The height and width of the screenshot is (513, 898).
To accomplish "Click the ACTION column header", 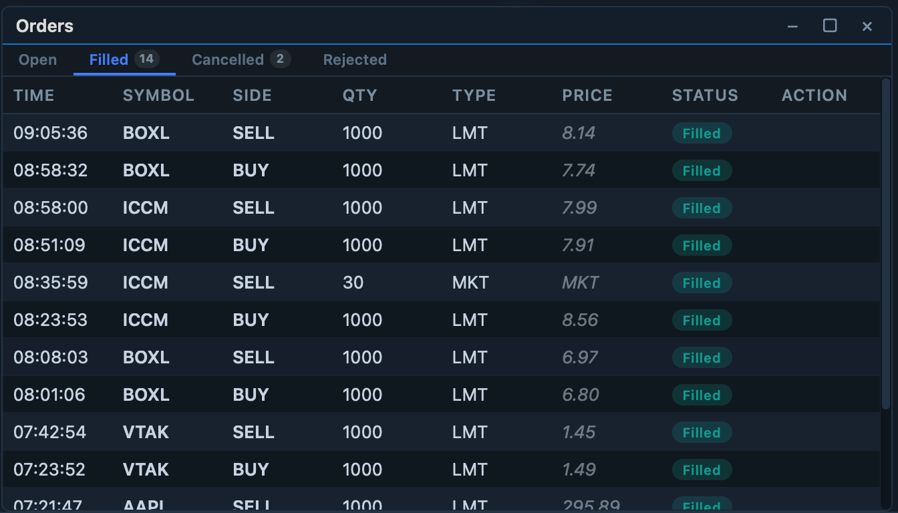I will (x=814, y=96).
